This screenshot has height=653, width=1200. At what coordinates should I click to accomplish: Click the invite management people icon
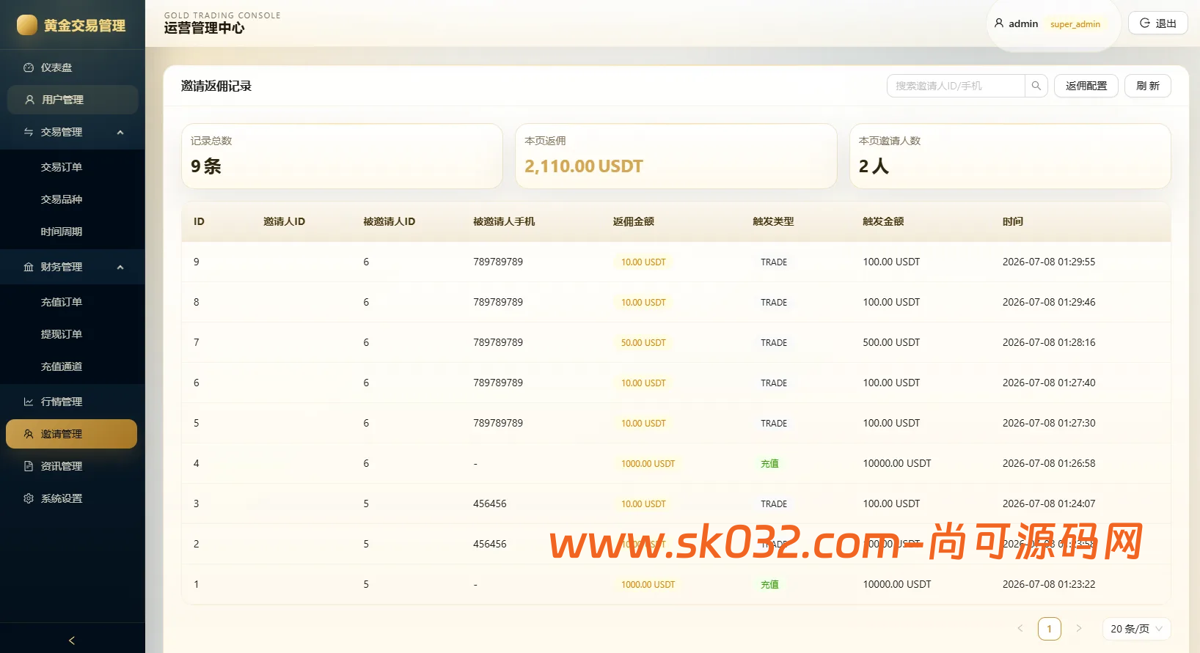(29, 434)
